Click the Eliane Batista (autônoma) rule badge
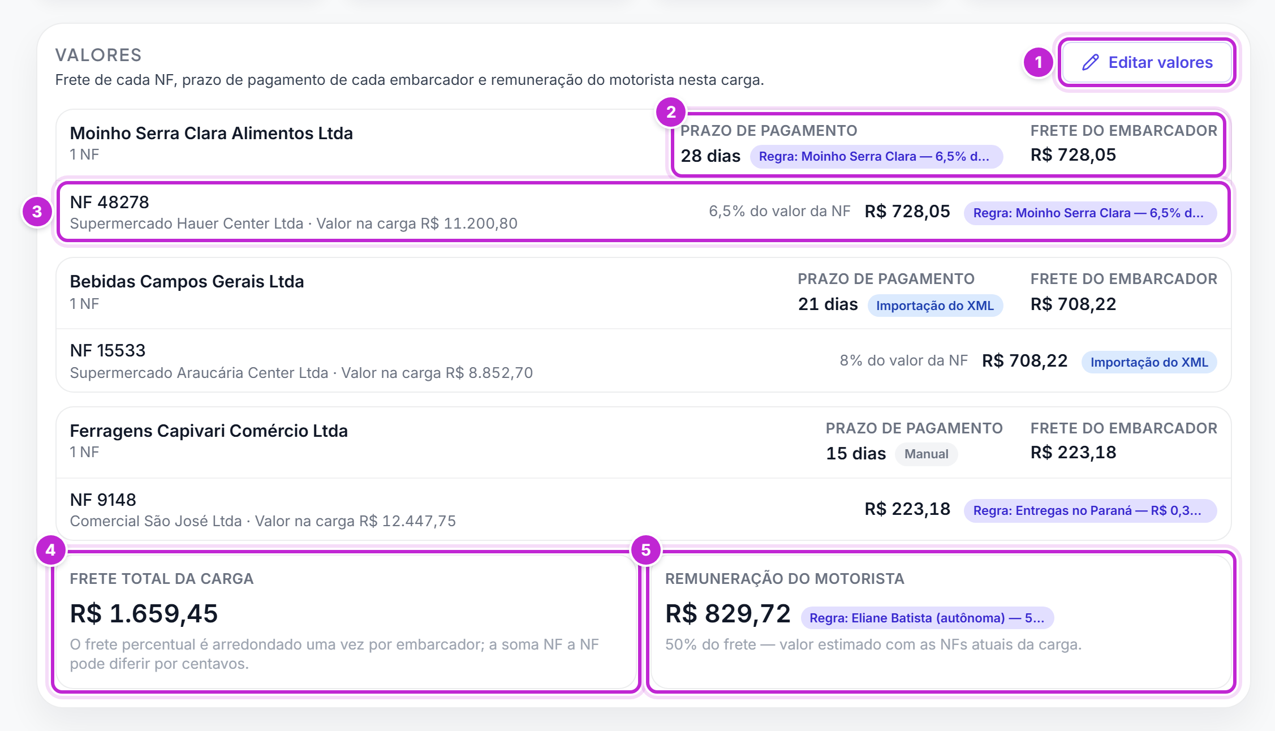The height and width of the screenshot is (731, 1275). point(927,618)
